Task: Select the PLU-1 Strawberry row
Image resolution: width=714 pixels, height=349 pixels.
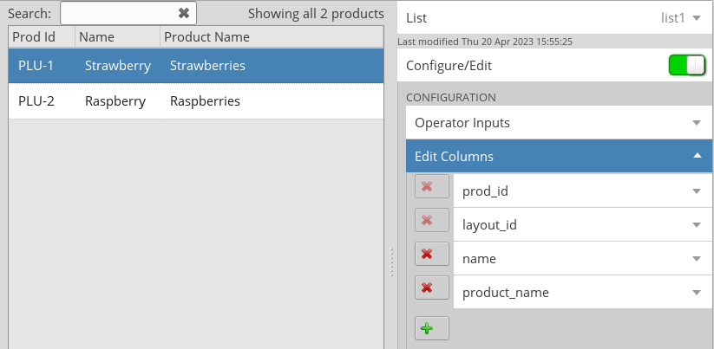Action: pyautogui.click(x=196, y=66)
